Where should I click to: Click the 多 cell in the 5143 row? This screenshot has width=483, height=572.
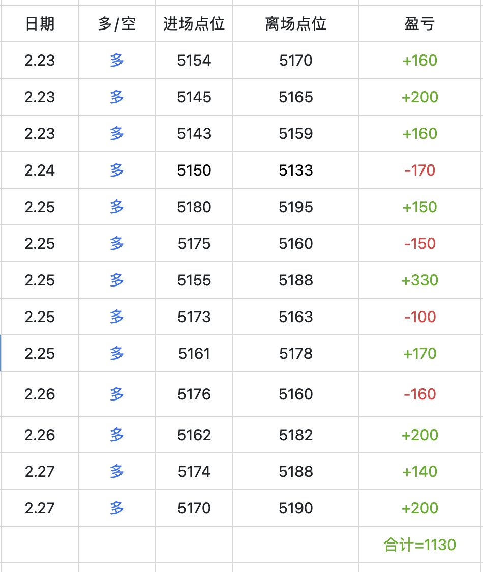point(117,134)
